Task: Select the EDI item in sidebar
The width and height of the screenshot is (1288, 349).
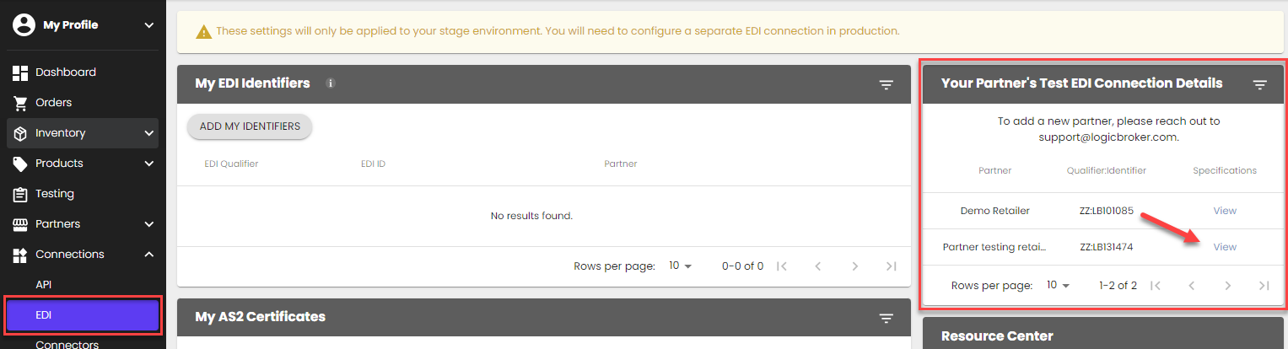Action: 83,315
